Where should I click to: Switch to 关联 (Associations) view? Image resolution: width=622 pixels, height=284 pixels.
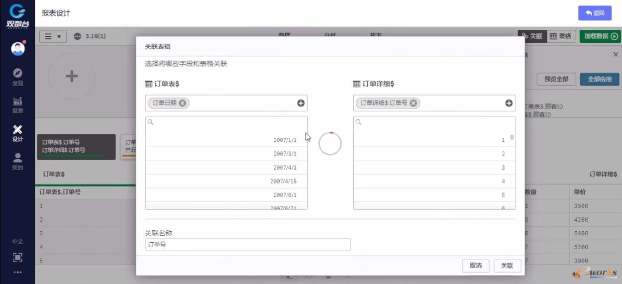[x=532, y=36]
